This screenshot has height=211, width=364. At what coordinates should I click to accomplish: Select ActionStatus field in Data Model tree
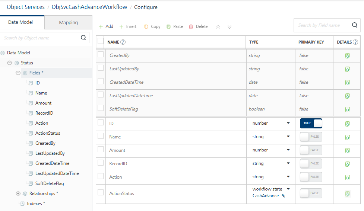coord(47,133)
